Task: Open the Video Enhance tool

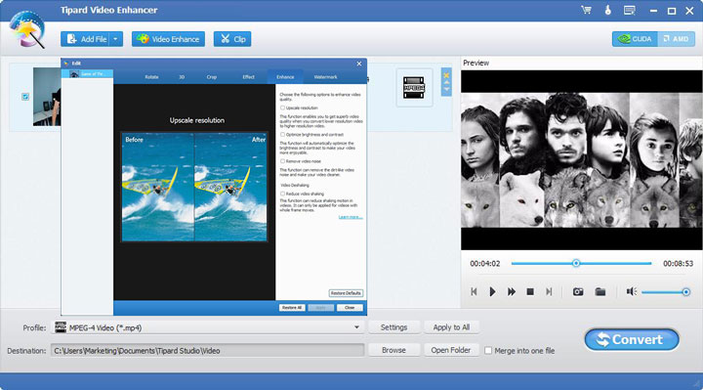Action: pyautogui.click(x=168, y=39)
